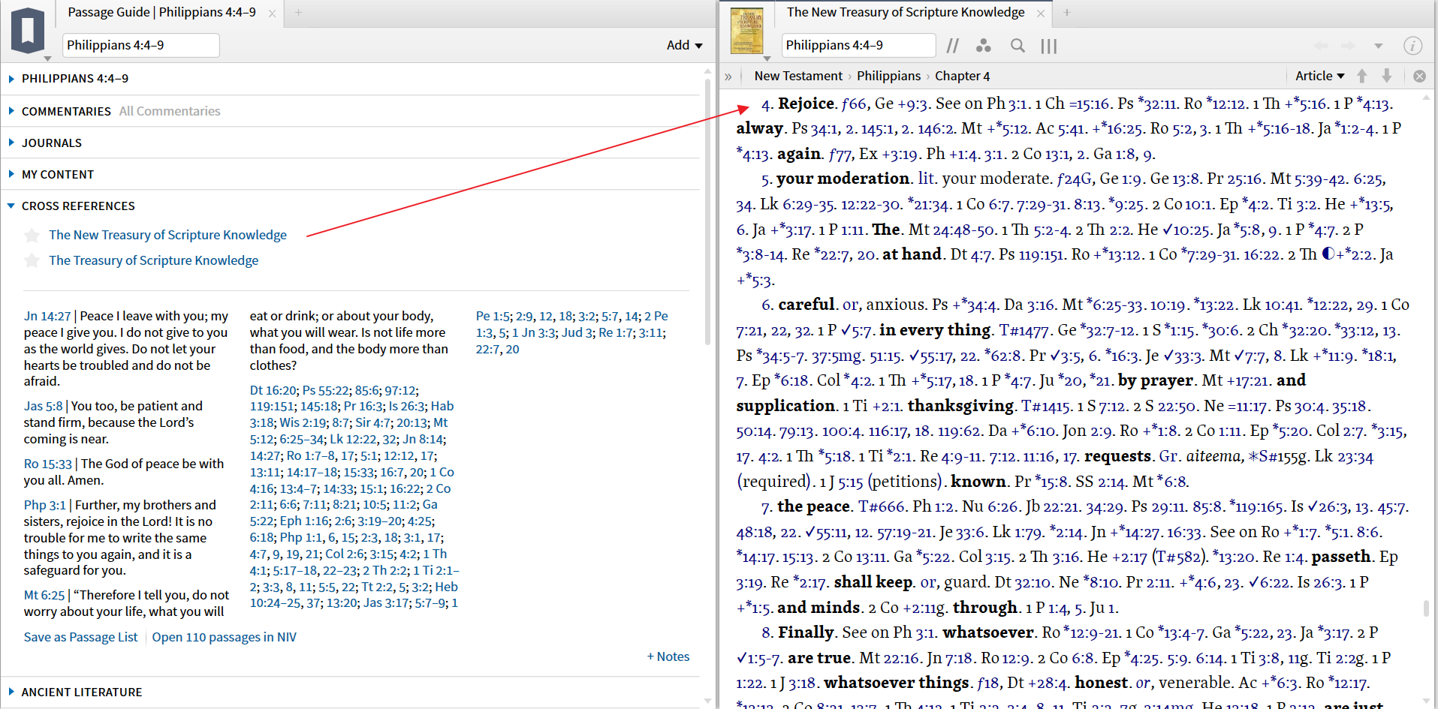Add notes with + Notes link
Viewport: 1438px width, 709px height.
[x=668, y=656]
